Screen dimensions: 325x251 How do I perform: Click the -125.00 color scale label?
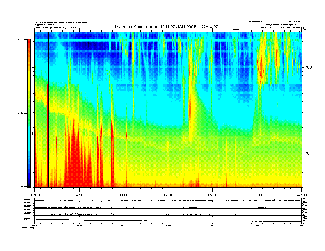(x=23, y=39)
